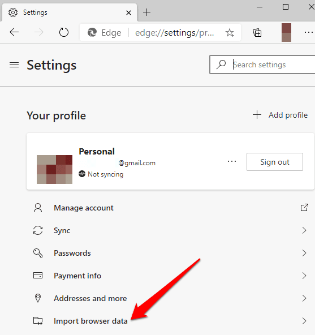This screenshot has width=315, height=335.
Task: Click the Add profile link
Action: point(280,115)
